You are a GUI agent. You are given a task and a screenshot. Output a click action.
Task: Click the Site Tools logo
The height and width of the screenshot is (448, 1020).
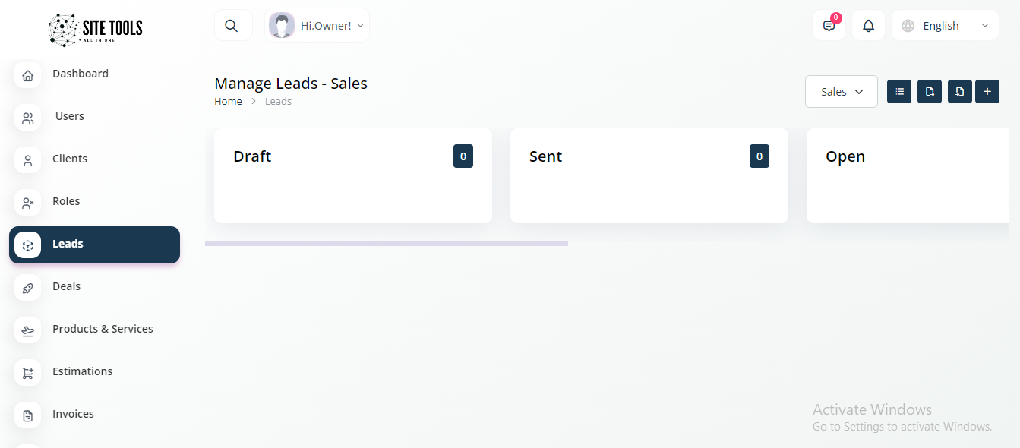95,30
